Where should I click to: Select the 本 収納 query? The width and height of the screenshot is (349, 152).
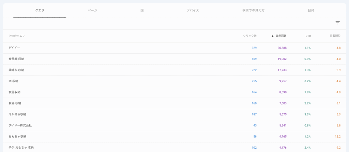(x=13, y=81)
